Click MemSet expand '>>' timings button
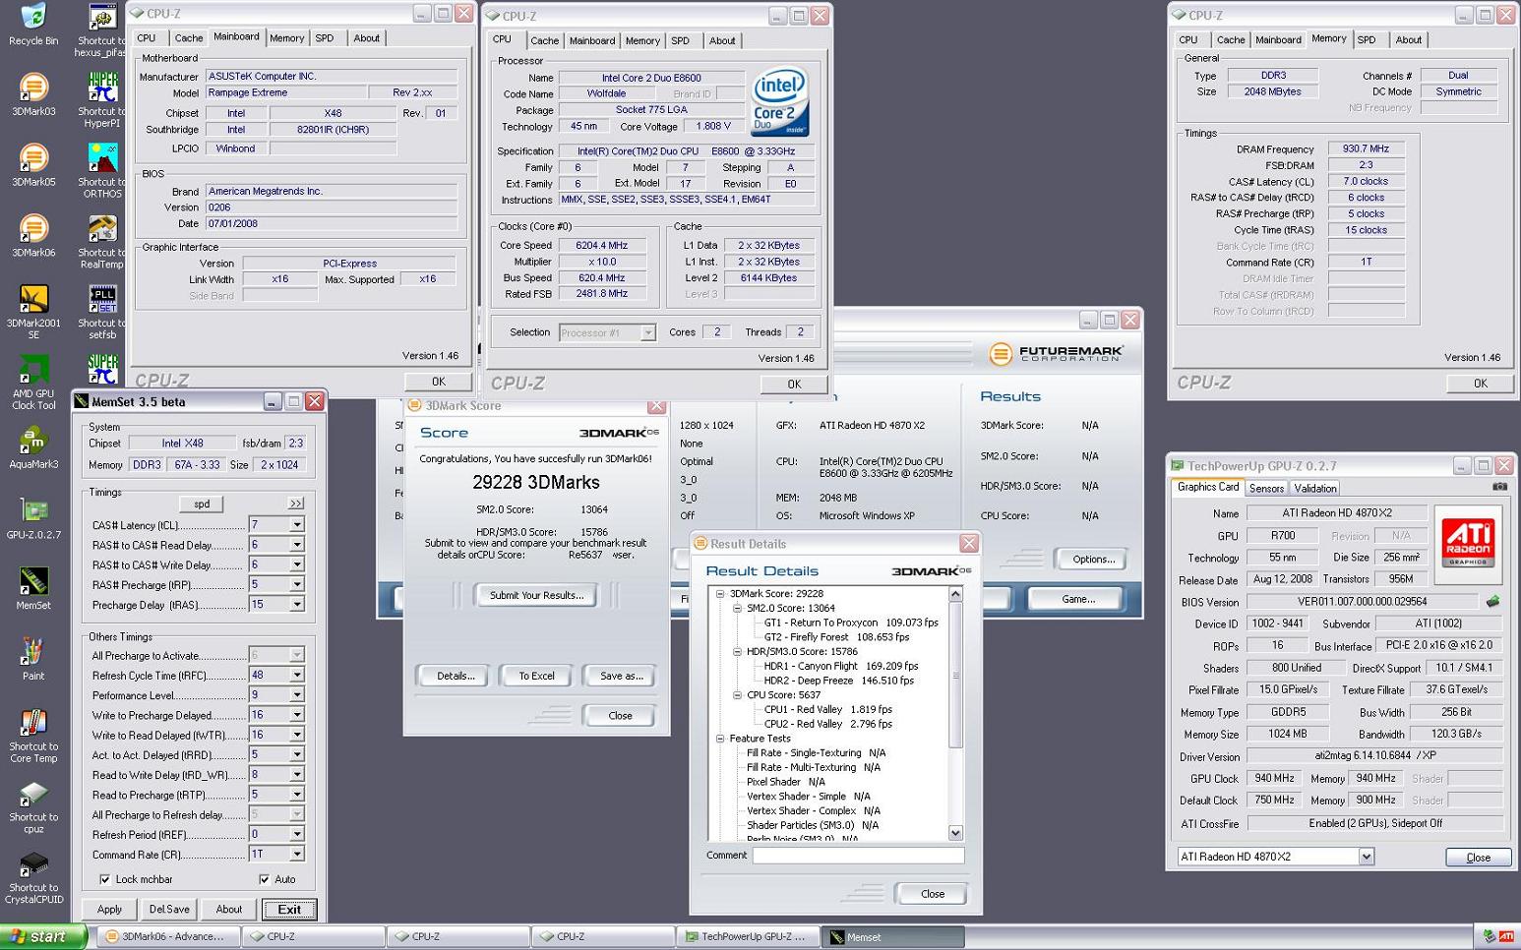 (296, 504)
